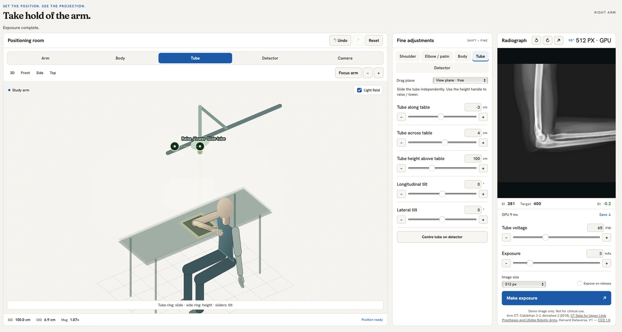
Task: Decrease Tube height above table with minus
Action: click(x=401, y=168)
